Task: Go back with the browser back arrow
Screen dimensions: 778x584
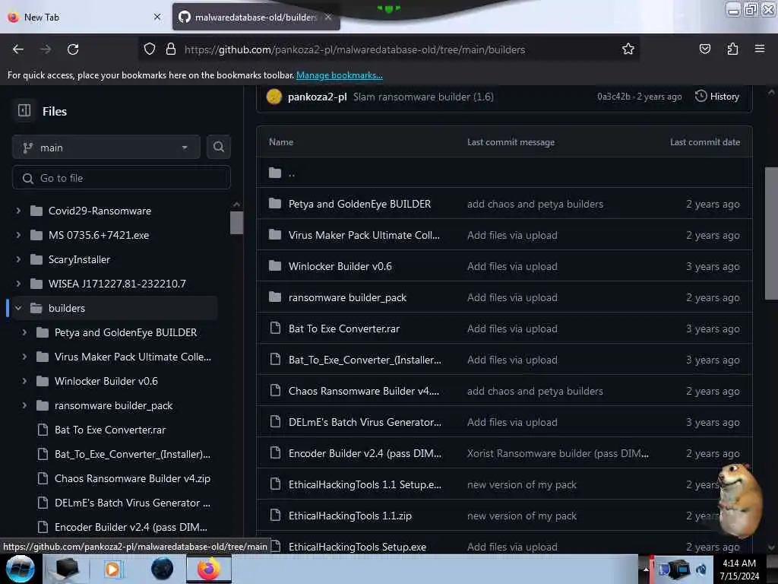Action: (18, 49)
